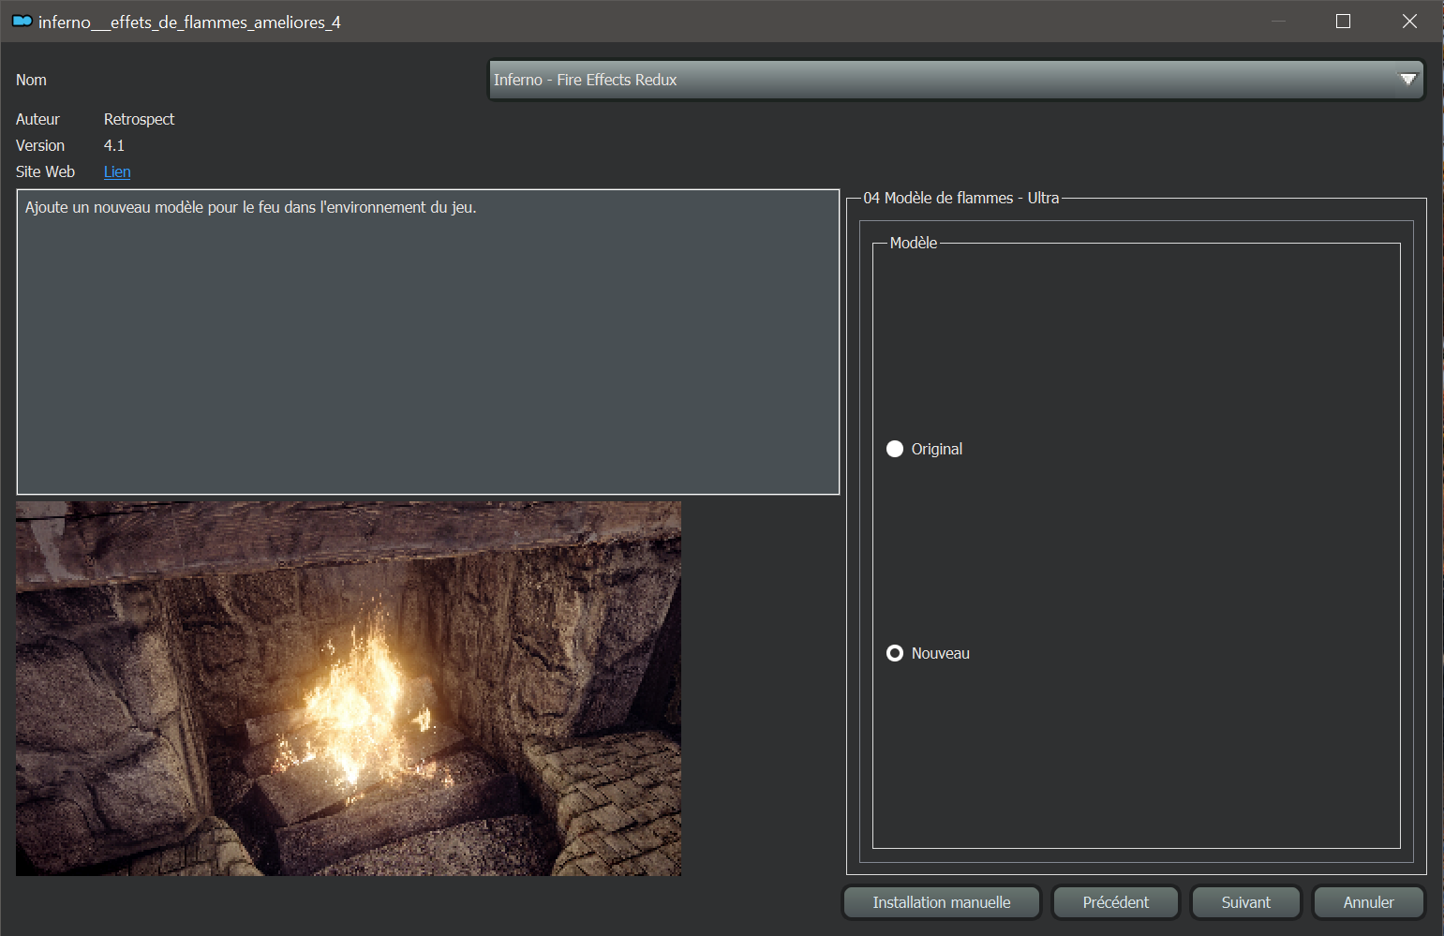
Task: Go back with the Précédent button
Action: pyautogui.click(x=1115, y=902)
